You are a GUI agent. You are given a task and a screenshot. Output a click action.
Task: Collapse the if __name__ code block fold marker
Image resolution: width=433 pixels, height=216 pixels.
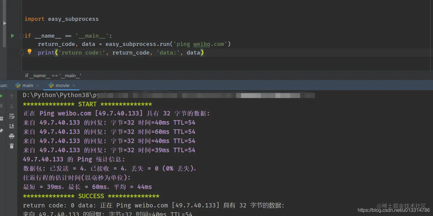click(x=22, y=36)
